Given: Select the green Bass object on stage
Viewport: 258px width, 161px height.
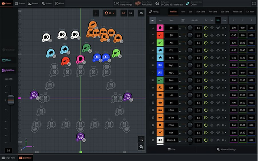Looking at the screenshot, I should tap(86, 48).
